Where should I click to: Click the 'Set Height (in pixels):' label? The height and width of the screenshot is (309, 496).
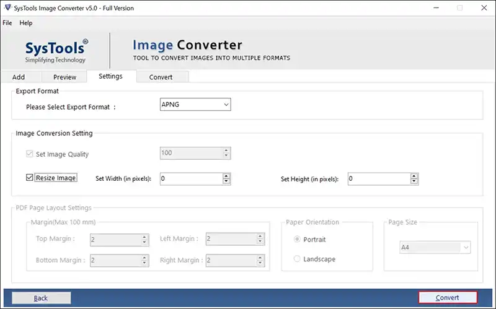[309, 179]
